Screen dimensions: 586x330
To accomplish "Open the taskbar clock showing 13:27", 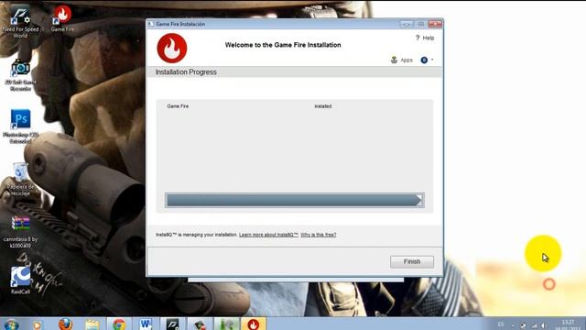I will tap(568, 324).
